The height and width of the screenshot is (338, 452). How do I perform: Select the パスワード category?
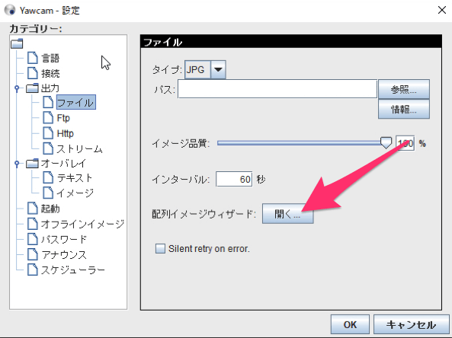(64, 239)
